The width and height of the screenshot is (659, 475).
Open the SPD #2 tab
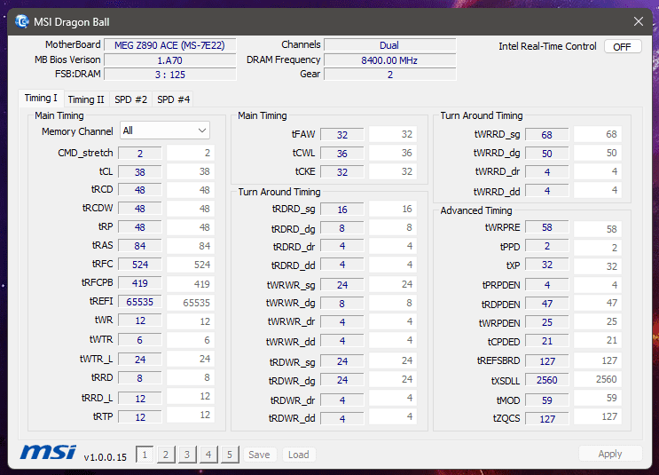(x=130, y=99)
